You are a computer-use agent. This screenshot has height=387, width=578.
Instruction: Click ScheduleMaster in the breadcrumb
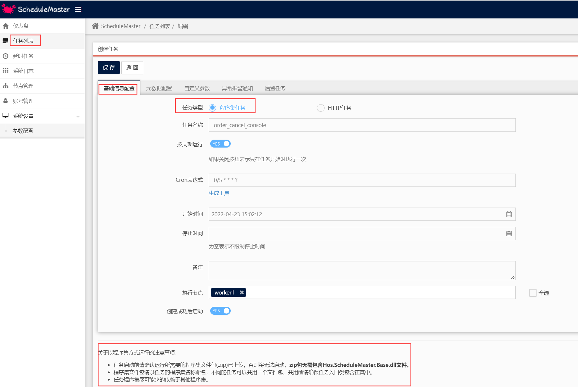[121, 26]
